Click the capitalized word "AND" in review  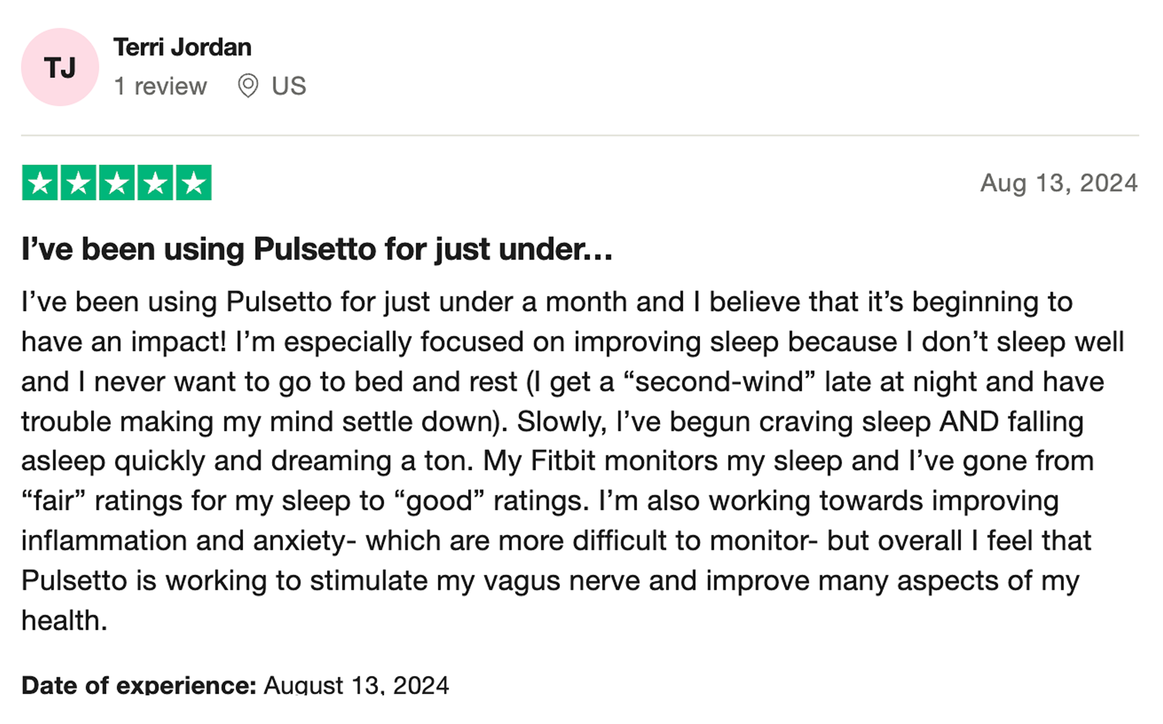[x=969, y=421]
